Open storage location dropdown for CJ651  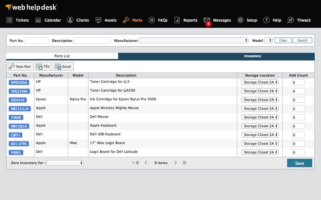[x=260, y=135]
